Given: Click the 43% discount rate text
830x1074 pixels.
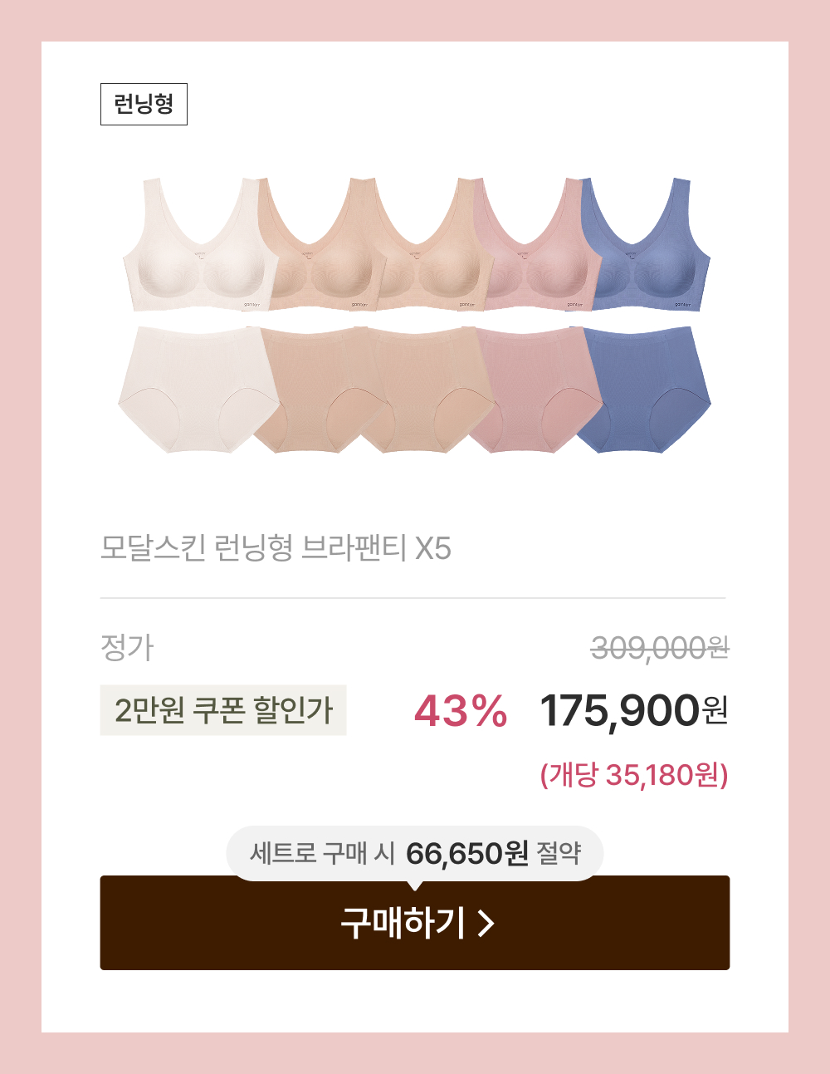Looking at the screenshot, I should tap(461, 711).
